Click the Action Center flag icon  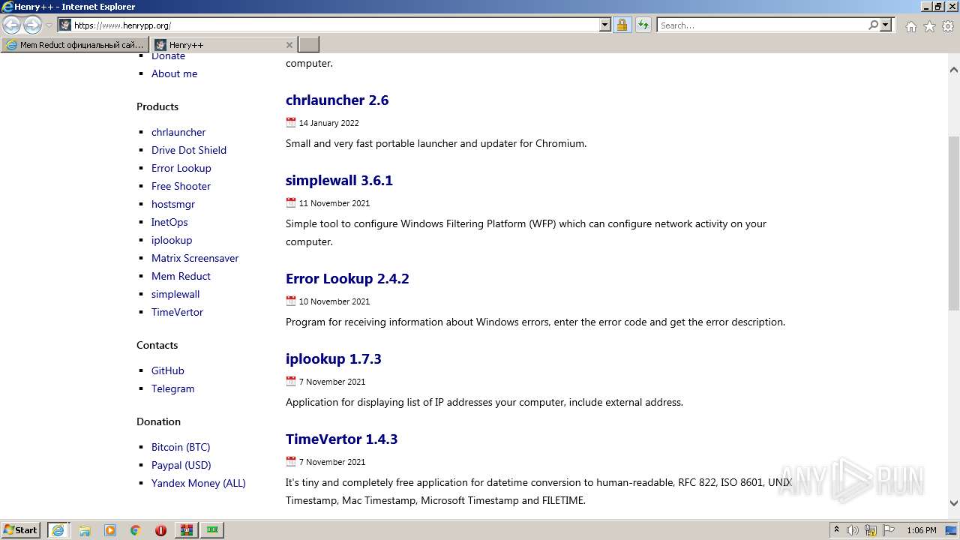(889, 530)
